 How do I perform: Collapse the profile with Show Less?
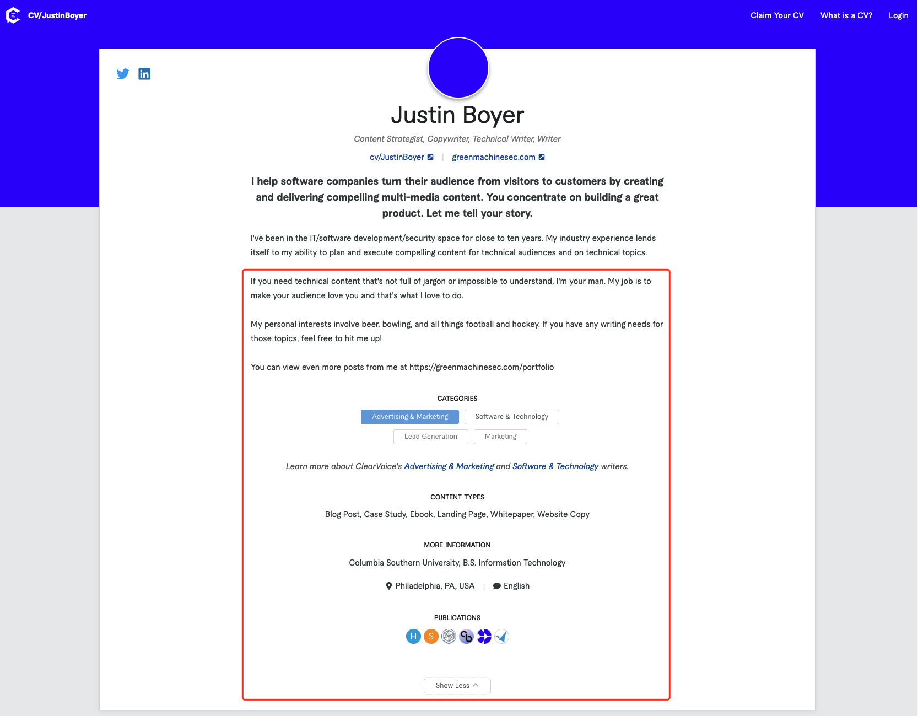pos(457,686)
